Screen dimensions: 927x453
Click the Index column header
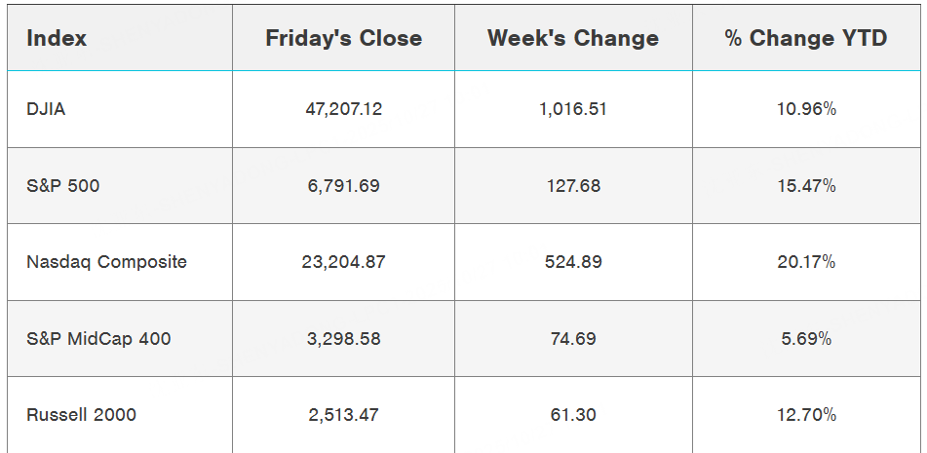57,39
